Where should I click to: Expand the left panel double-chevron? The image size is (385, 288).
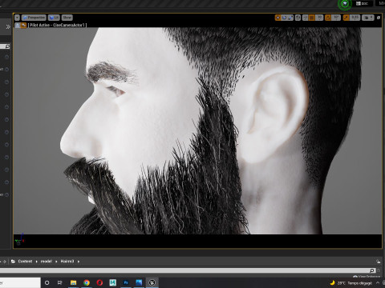point(8,26)
